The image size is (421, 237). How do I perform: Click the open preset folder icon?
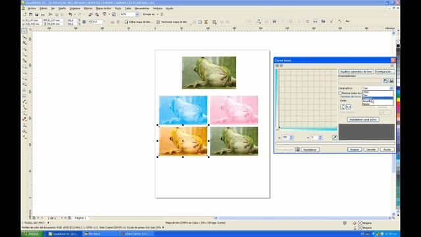(385, 80)
